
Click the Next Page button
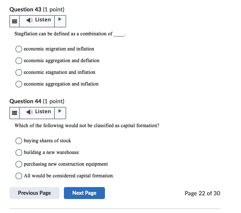tap(84, 193)
